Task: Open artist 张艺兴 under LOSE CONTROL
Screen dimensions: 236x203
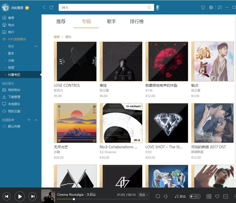Action: [58, 90]
